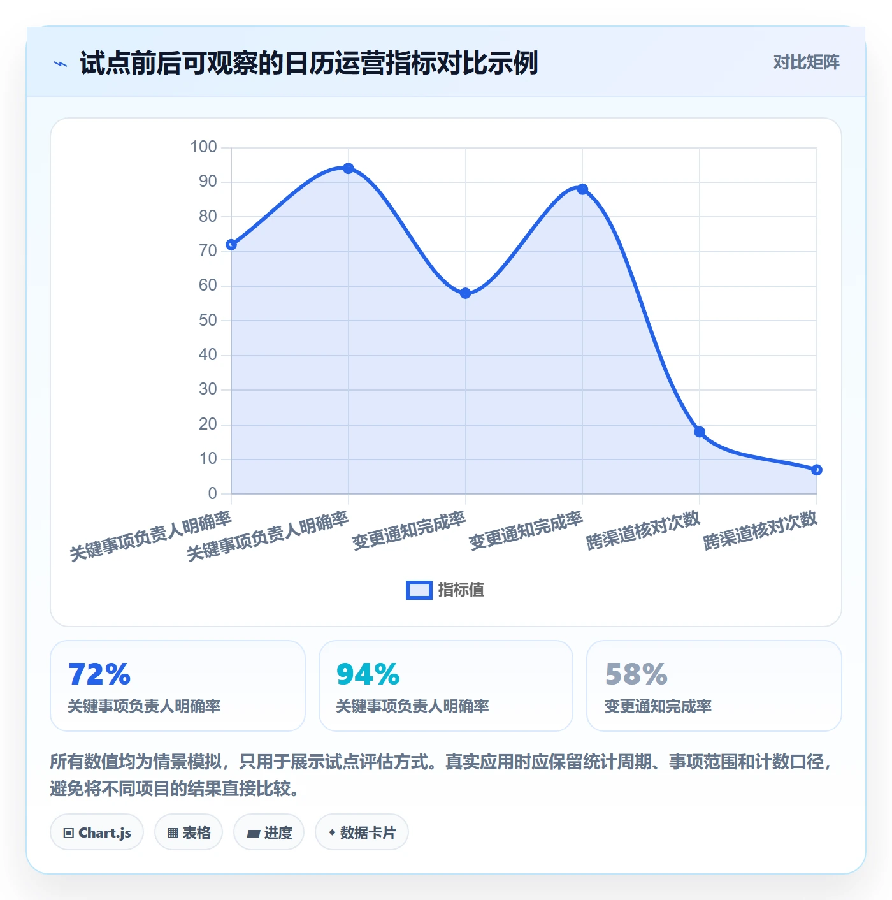Screen dimensions: 892x900
Task: Click the y-axis label 70
Action: [x=208, y=251]
